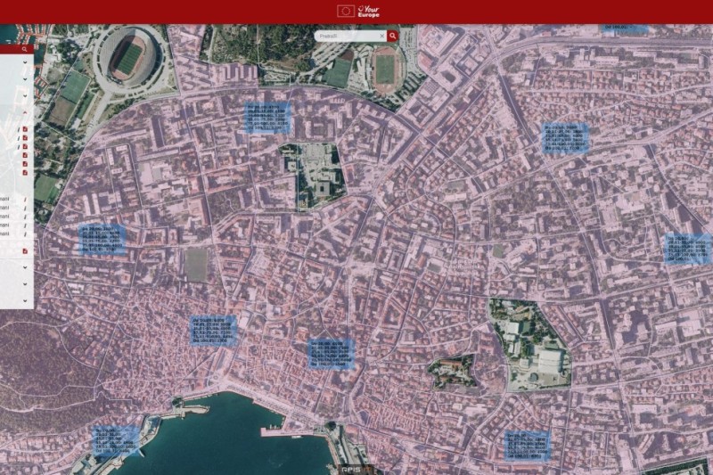Click the slash edit icon beside the first document icon
The height and width of the screenshot is (475, 713).
point(18,129)
